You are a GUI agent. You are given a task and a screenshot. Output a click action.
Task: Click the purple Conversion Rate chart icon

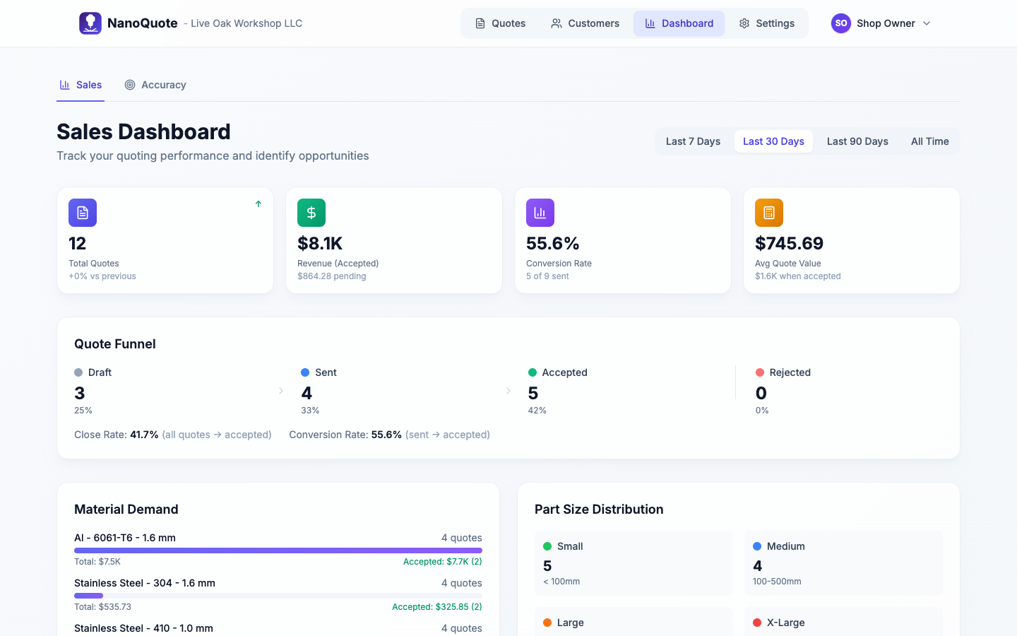[540, 212]
